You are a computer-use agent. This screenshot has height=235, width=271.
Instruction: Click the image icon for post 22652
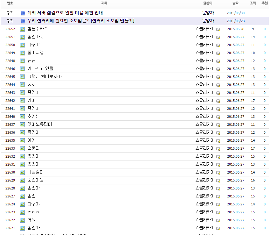click(22, 29)
